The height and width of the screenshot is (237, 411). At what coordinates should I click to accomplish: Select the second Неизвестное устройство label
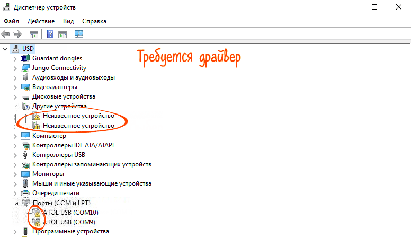click(x=78, y=126)
